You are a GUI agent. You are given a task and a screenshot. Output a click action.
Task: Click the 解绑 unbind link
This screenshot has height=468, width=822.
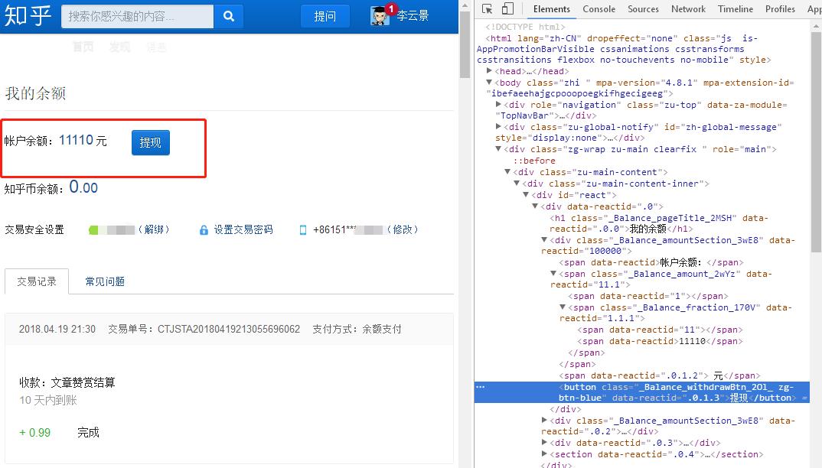click(154, 228)
